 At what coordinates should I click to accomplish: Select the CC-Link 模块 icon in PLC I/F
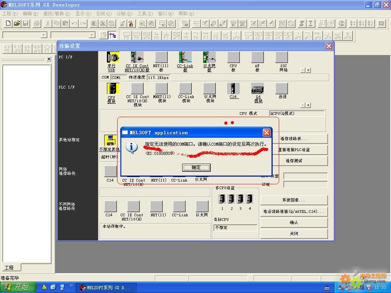(185, 89)
